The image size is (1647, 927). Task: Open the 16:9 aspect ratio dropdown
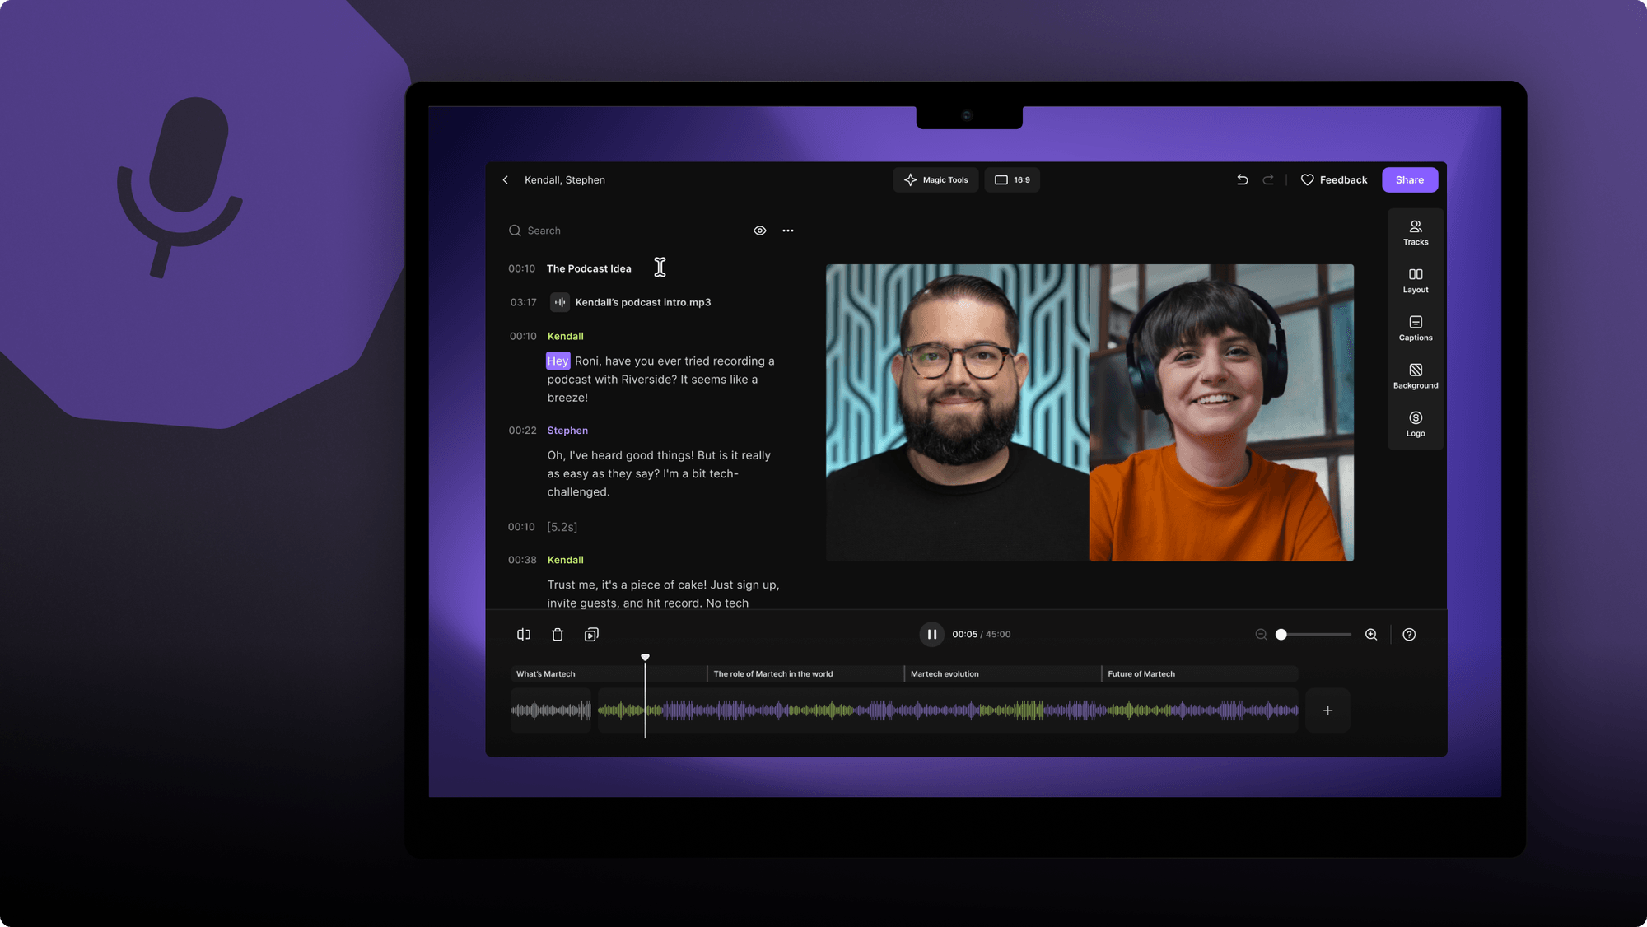[x=1012, y=179]
